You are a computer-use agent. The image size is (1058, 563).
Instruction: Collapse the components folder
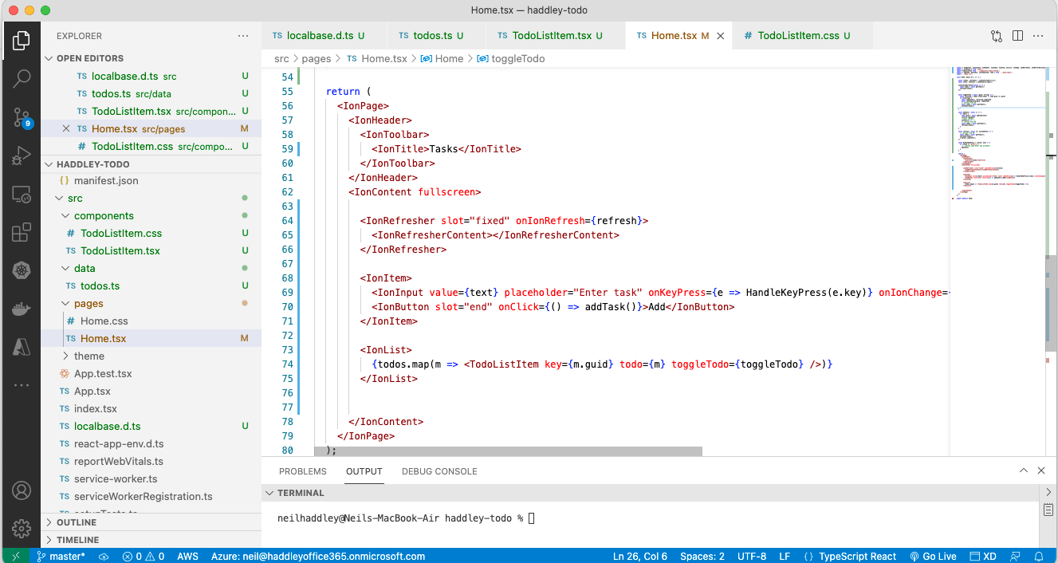104,215
